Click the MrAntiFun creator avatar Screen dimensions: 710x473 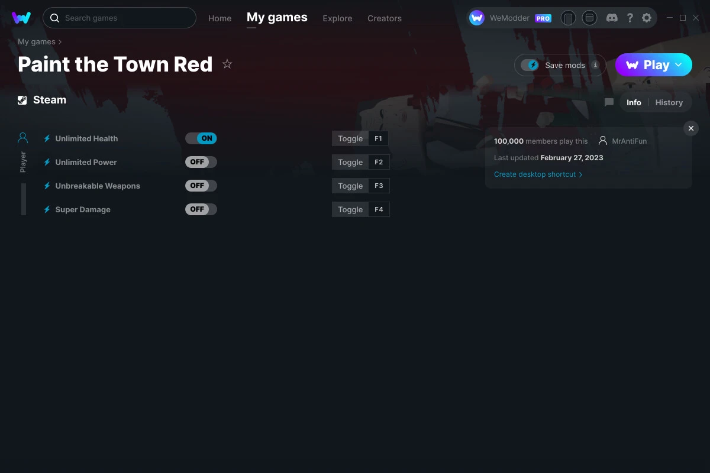[x=603, y=141]
